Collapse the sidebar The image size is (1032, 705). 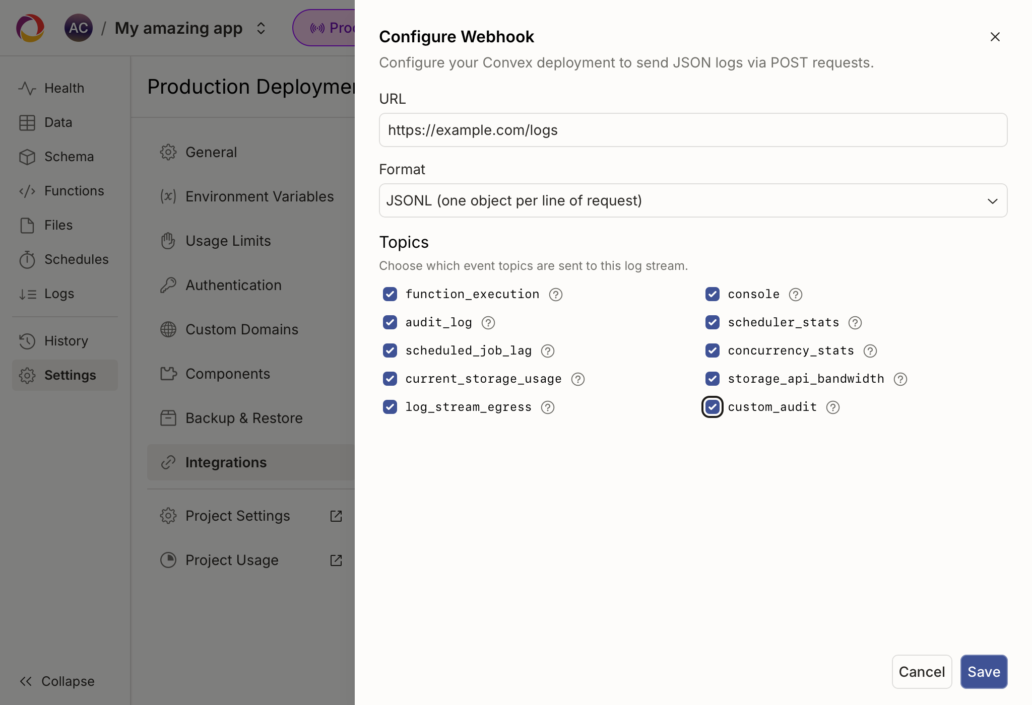tap(56, 681)
